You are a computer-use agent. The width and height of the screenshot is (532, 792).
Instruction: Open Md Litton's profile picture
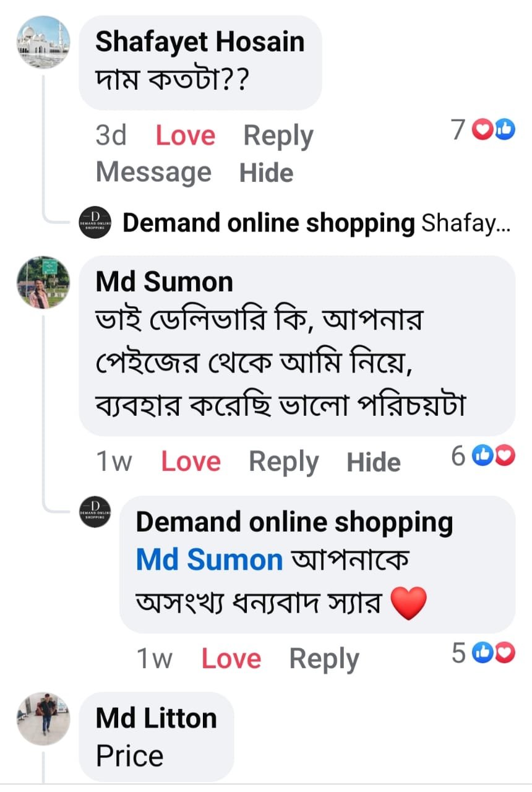[x=43, y=718]
